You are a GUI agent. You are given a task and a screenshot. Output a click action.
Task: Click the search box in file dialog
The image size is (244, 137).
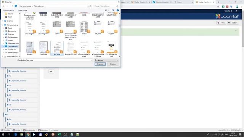[106, 6]
